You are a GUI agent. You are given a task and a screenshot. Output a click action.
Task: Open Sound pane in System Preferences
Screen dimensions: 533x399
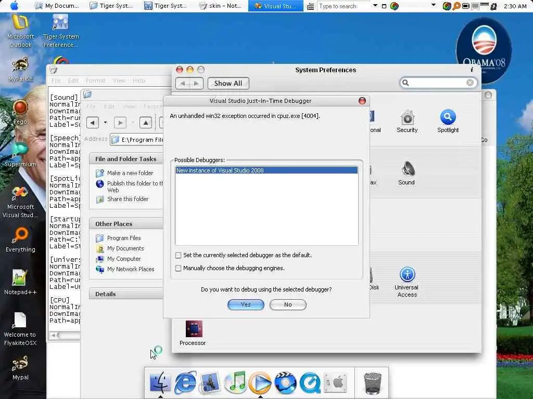click(407, 173)
